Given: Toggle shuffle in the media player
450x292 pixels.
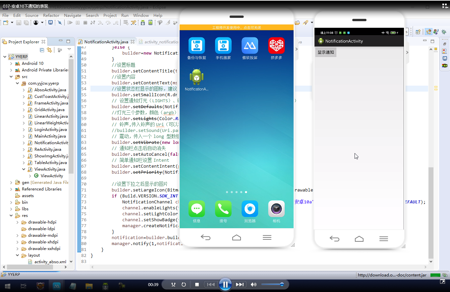Looking at the screenshot, I should pyautogui.click(x=173, y=284).
